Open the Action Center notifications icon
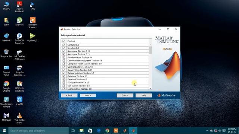This screenshot has height=134, width=239. coord(224,131)
